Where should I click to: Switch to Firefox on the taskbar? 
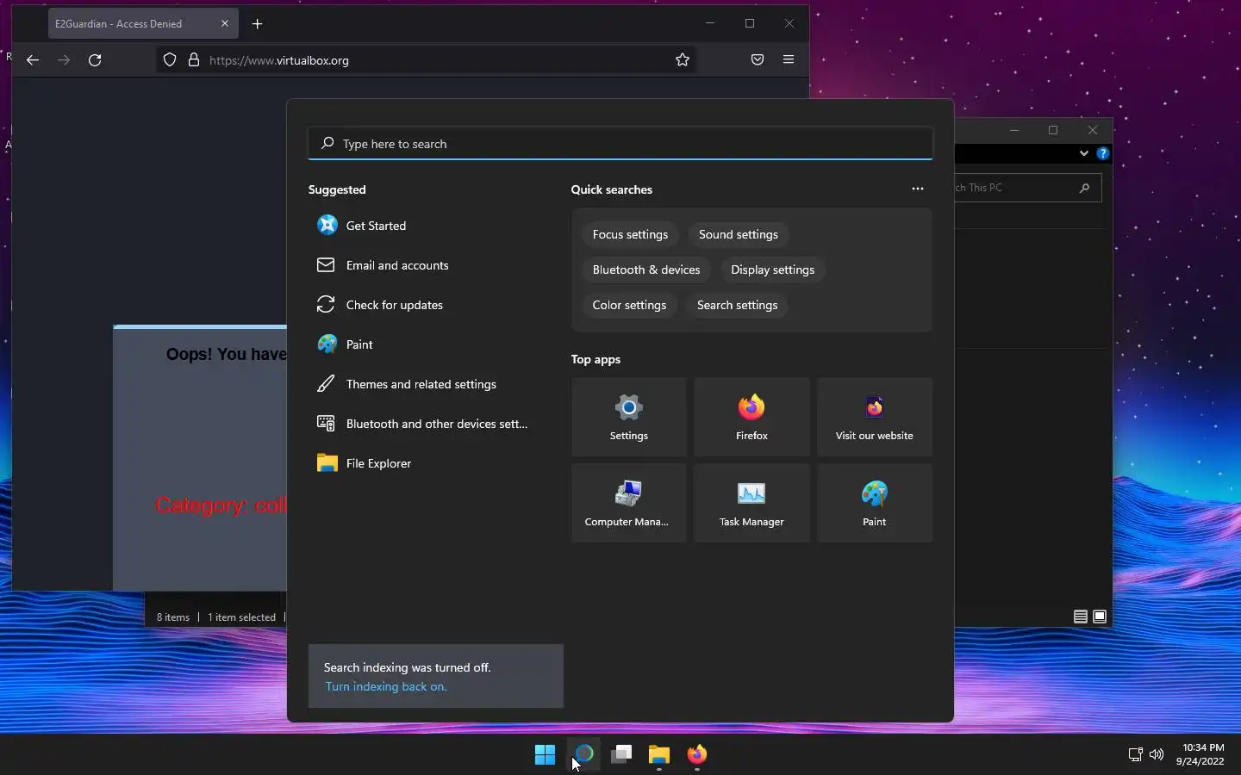click(697, 755)
